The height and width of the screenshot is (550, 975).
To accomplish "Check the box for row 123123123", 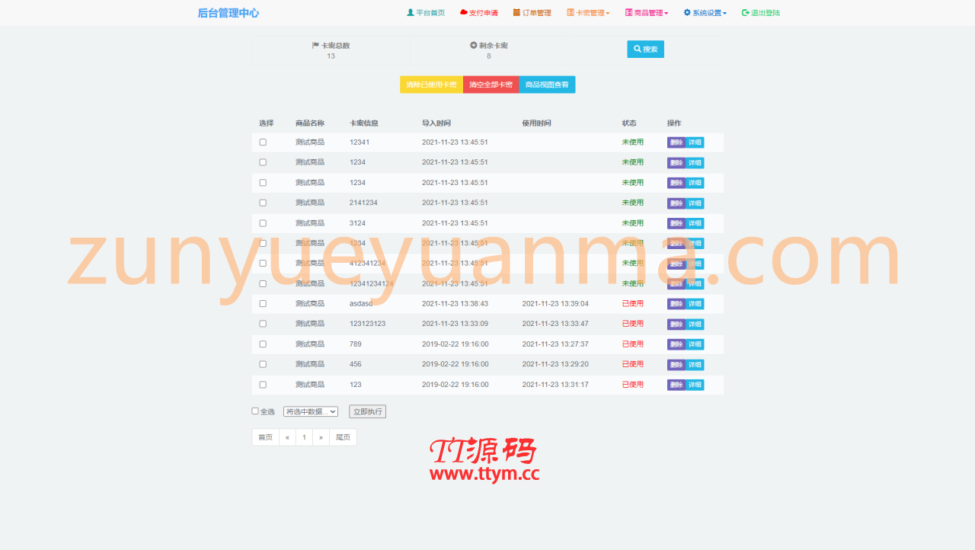I will [x=263, y=324].
